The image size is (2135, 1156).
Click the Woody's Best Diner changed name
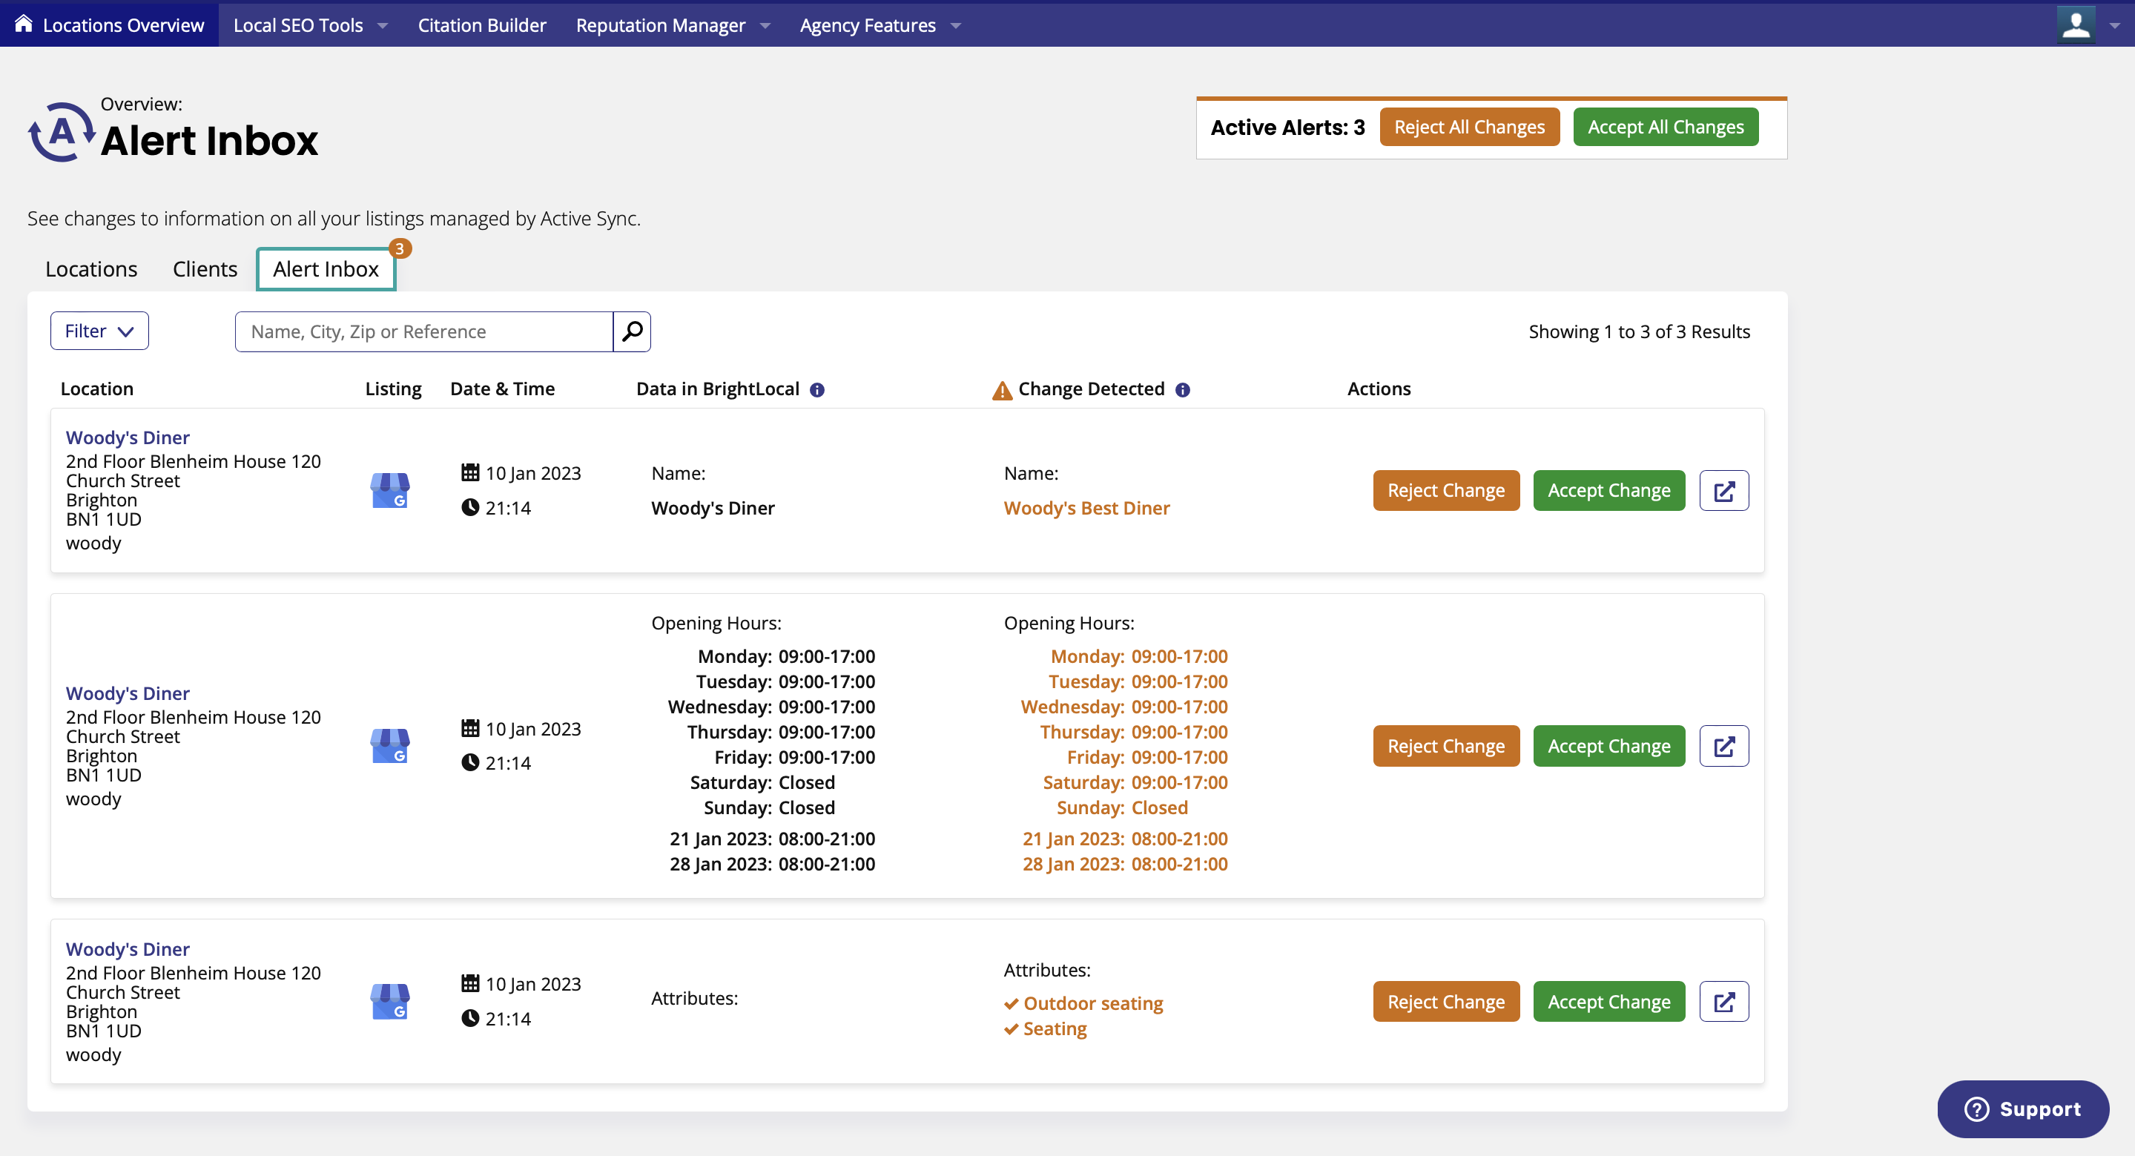click(1086, 508)
